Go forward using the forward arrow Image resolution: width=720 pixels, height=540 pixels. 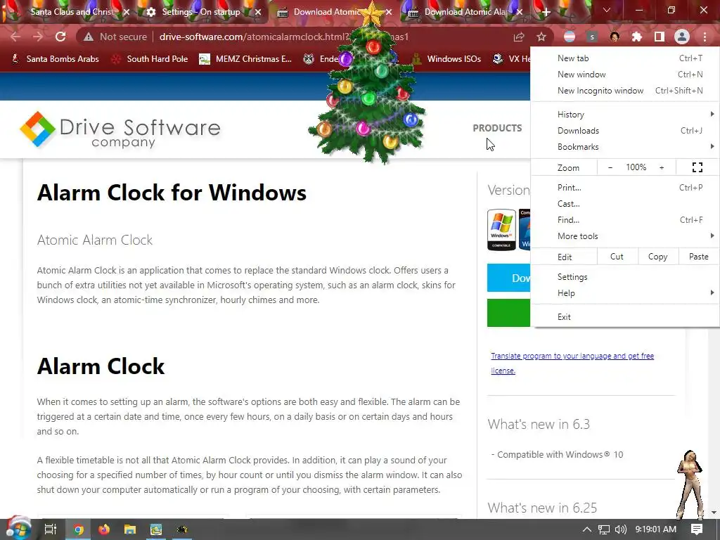click(38, 37)
